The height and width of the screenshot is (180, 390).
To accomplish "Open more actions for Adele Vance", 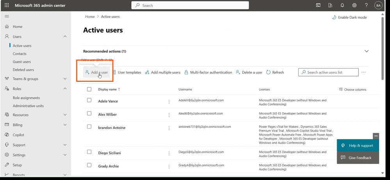I will [169, 102].
